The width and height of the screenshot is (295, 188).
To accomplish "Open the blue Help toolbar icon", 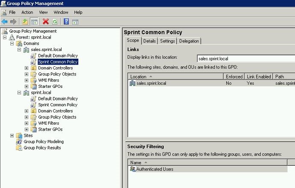I will tap(66, 21).
